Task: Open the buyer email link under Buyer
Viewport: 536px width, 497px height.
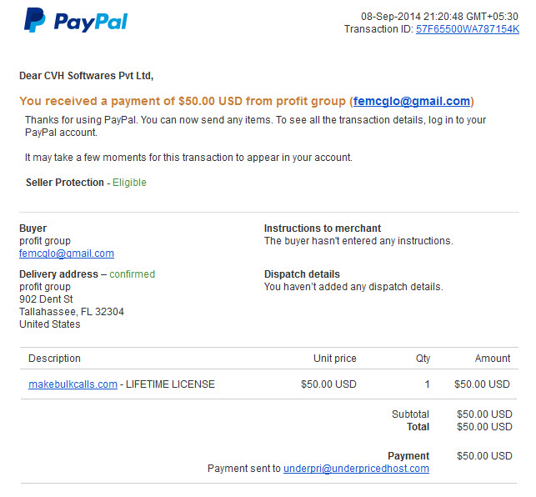Action: [x=67, y=254]
